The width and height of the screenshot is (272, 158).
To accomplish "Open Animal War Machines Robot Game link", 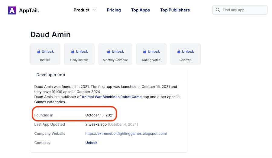I will tap(112, 97).
